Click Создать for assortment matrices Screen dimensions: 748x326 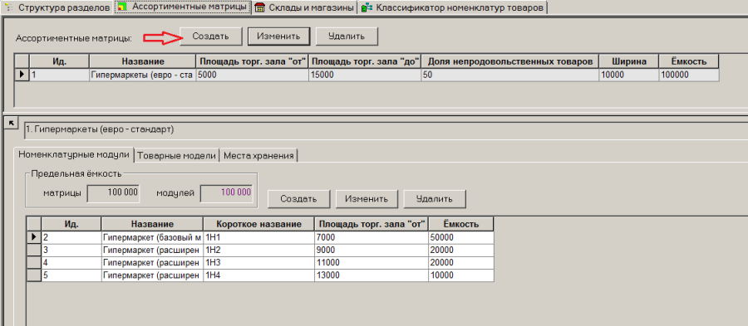[211, 36]
